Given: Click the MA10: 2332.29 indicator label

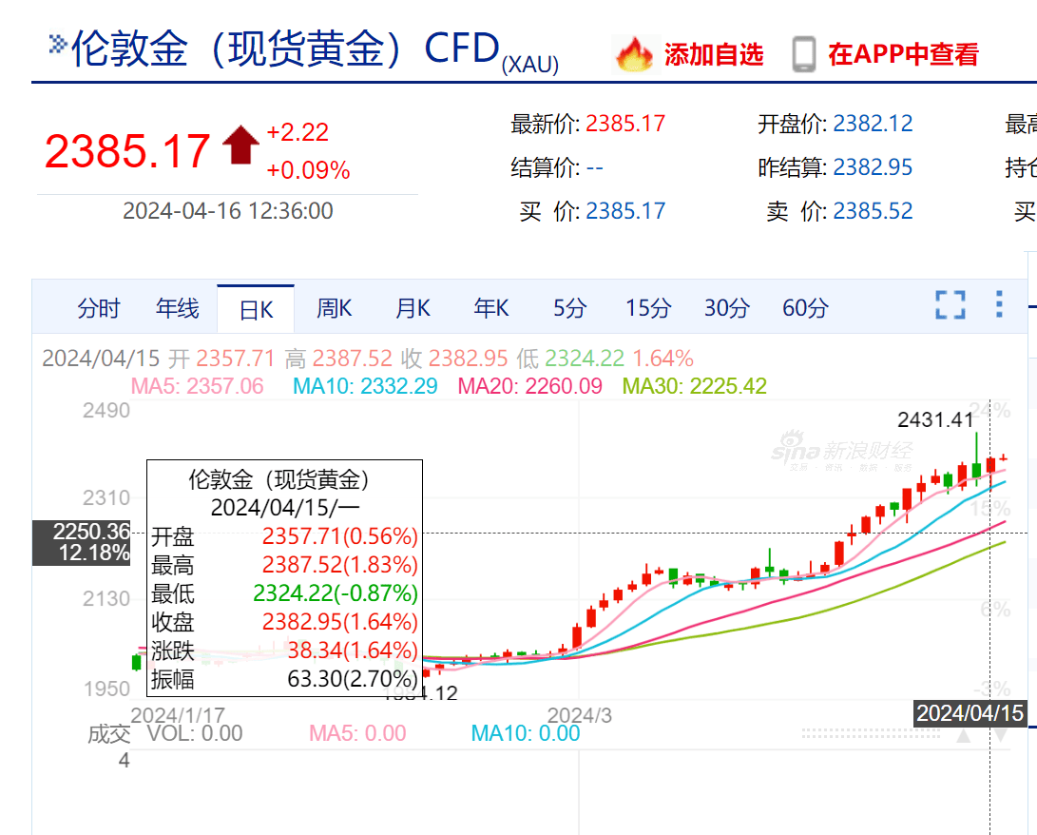Looking at the screenshot, I should pyautogui.click(x=365, y=386).
